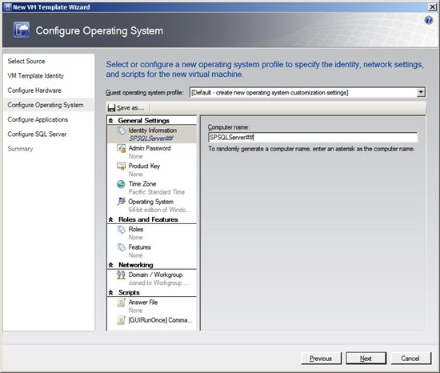Click the 'Pacific Standard Time' value text
This screenshot has height=373, width=440.
tap(157, 192)
